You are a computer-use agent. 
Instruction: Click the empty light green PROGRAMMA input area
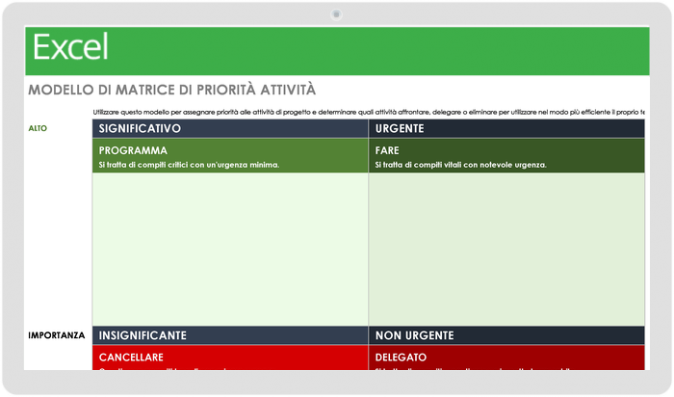[230, 249]
